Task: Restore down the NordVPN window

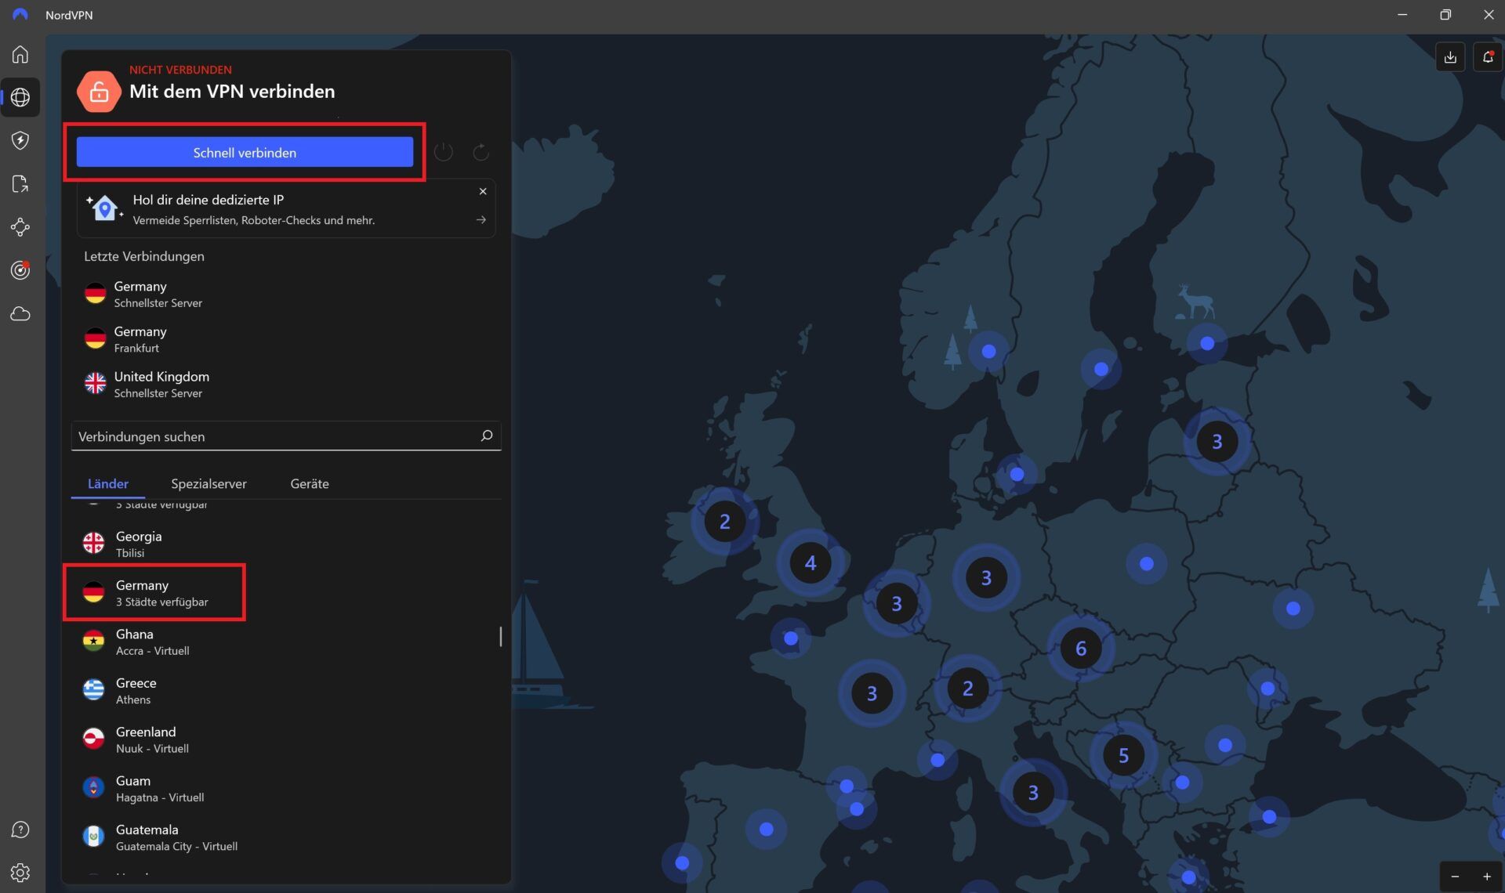Action: pos(1445,15)
